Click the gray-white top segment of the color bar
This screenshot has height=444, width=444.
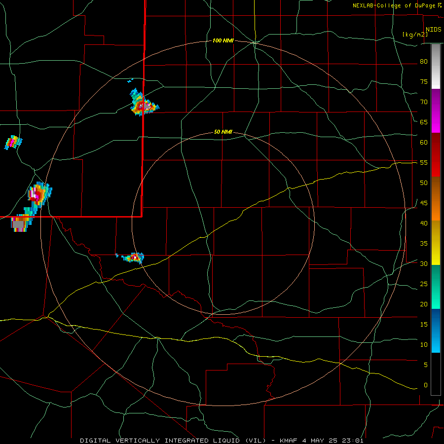[436, 66]
